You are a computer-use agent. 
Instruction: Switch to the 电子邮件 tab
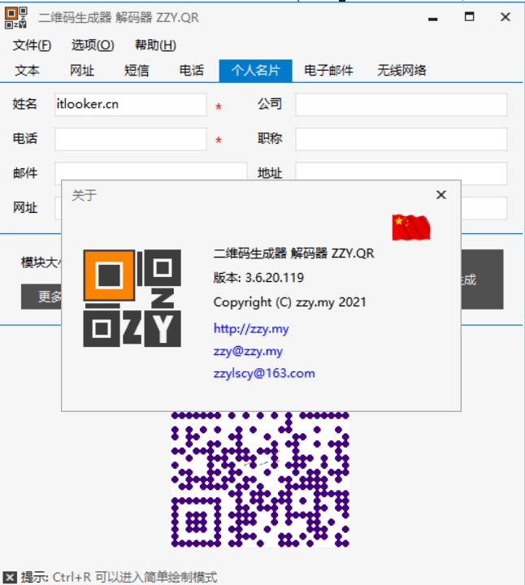[328, 70]
